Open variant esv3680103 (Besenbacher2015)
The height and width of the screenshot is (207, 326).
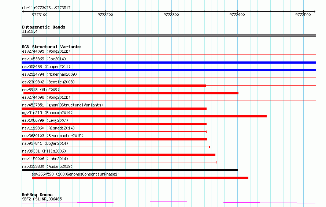53,136
